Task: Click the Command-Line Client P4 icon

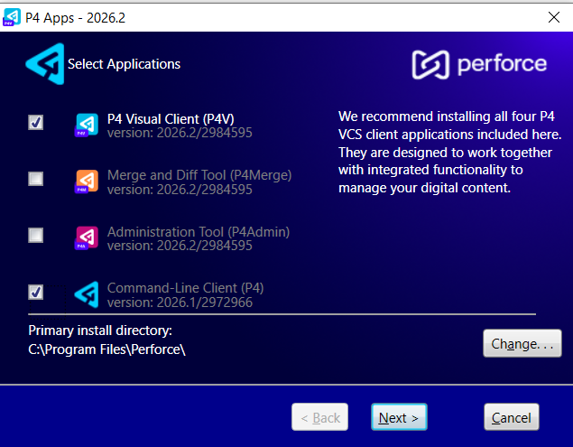Action: [x=87, y=294]
